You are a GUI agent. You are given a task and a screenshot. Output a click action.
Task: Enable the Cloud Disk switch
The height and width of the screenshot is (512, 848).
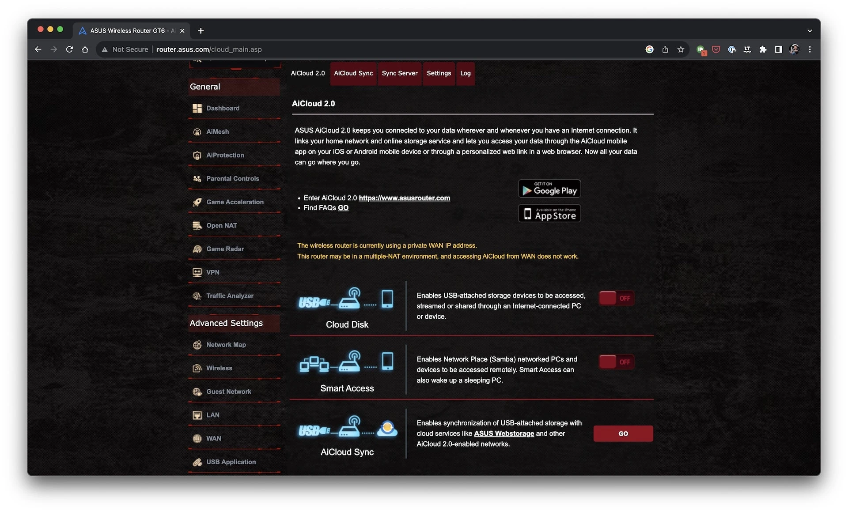pos(617,298)
